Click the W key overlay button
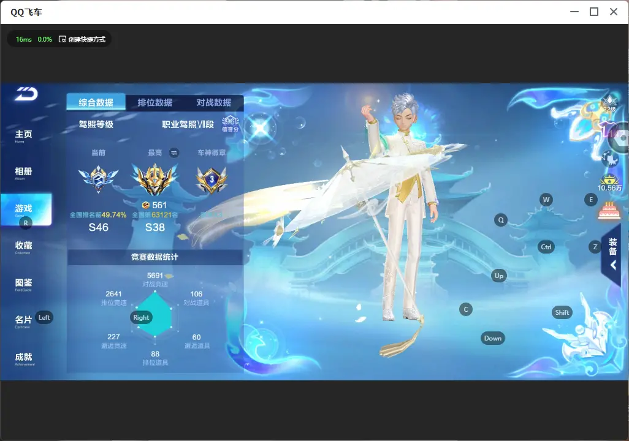Viewport: 629px width, 441px height. pyautogui.click(x=546, y=200)
